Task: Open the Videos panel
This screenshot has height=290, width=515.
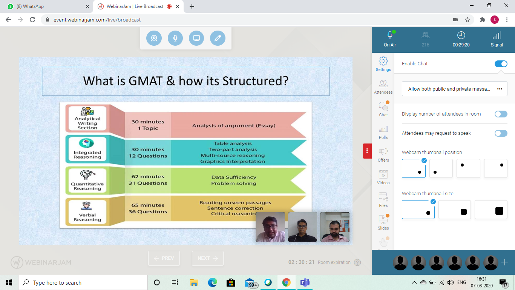Action: pyautogui.click(x=383, y=177)
